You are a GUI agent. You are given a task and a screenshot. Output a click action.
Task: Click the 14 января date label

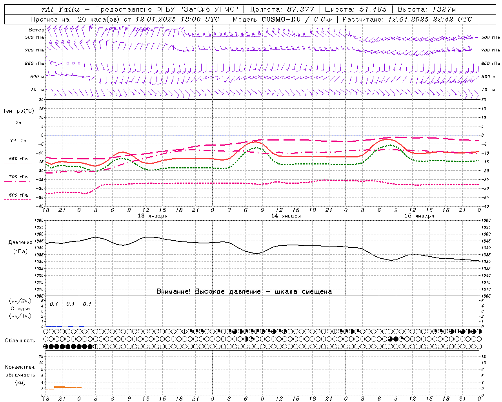click(x=286, y=216)
